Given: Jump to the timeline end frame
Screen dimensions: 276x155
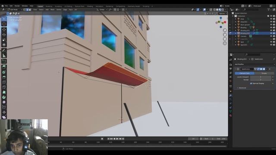Looking at the screenshot, I should 123,139.
